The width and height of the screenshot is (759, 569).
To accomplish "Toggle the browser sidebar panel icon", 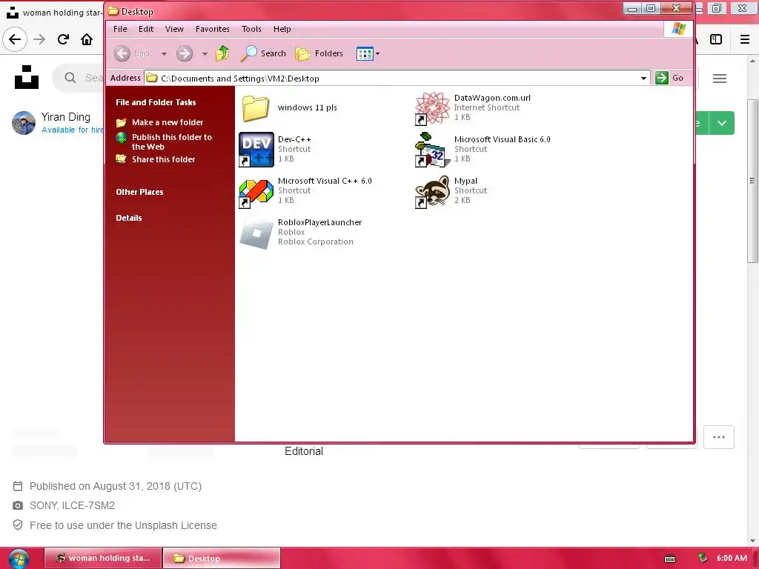I will pyautogui.click(x=716, y=39).
